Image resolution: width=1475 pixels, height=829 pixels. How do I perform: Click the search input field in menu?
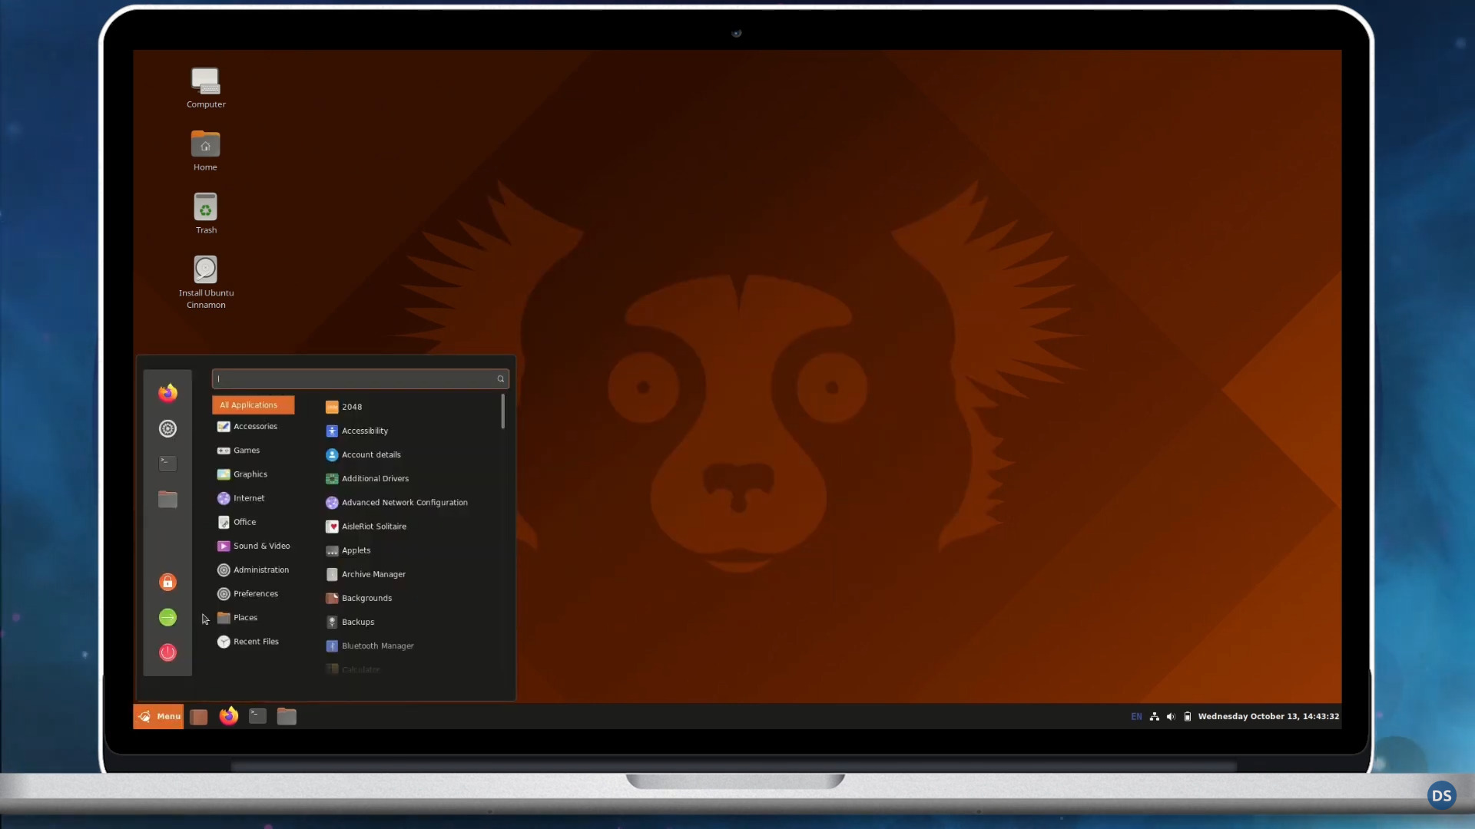click(x=359, y=378)
